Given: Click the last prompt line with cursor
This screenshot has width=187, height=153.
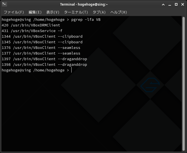Looking at the screenshot, I should click(37, 70).
